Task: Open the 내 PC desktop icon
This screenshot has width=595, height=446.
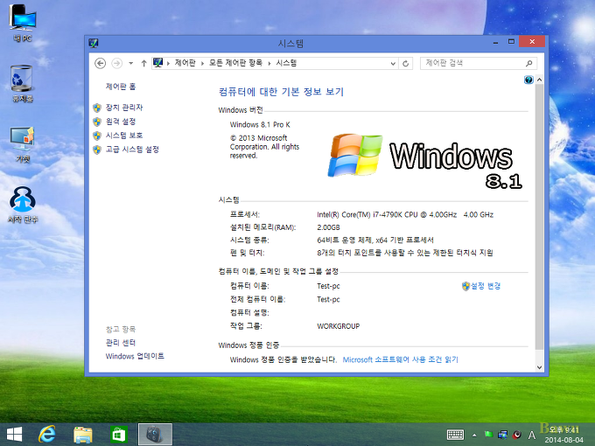Action: coord(23,22)
